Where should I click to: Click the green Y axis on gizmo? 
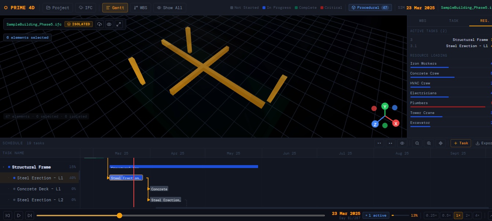385,106
